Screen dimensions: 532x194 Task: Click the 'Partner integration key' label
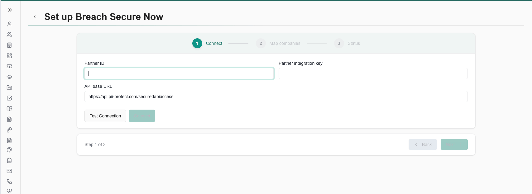300,63
